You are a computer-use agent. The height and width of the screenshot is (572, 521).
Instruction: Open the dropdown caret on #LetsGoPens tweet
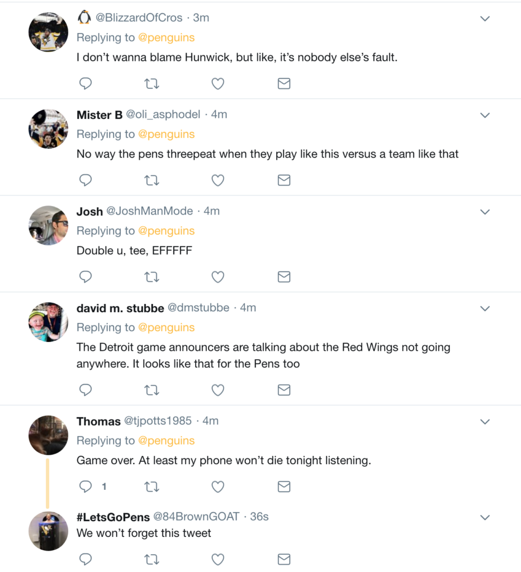click(485, 517)
